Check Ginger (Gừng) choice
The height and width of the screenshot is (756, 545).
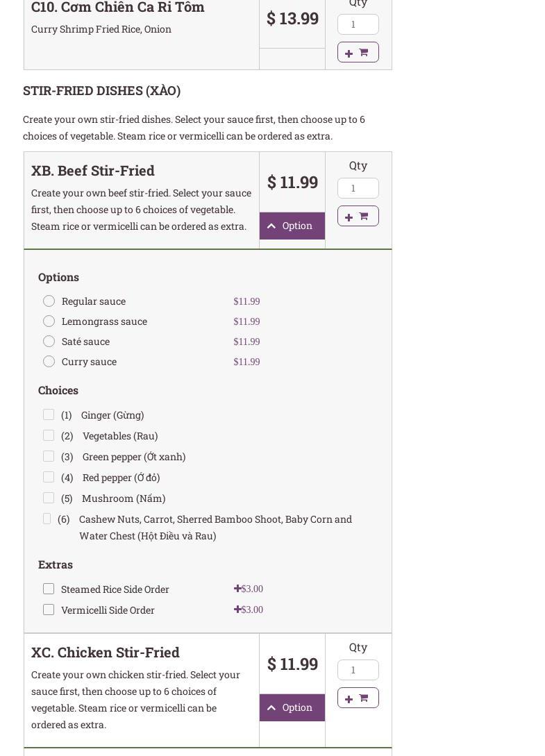(49, 414)
